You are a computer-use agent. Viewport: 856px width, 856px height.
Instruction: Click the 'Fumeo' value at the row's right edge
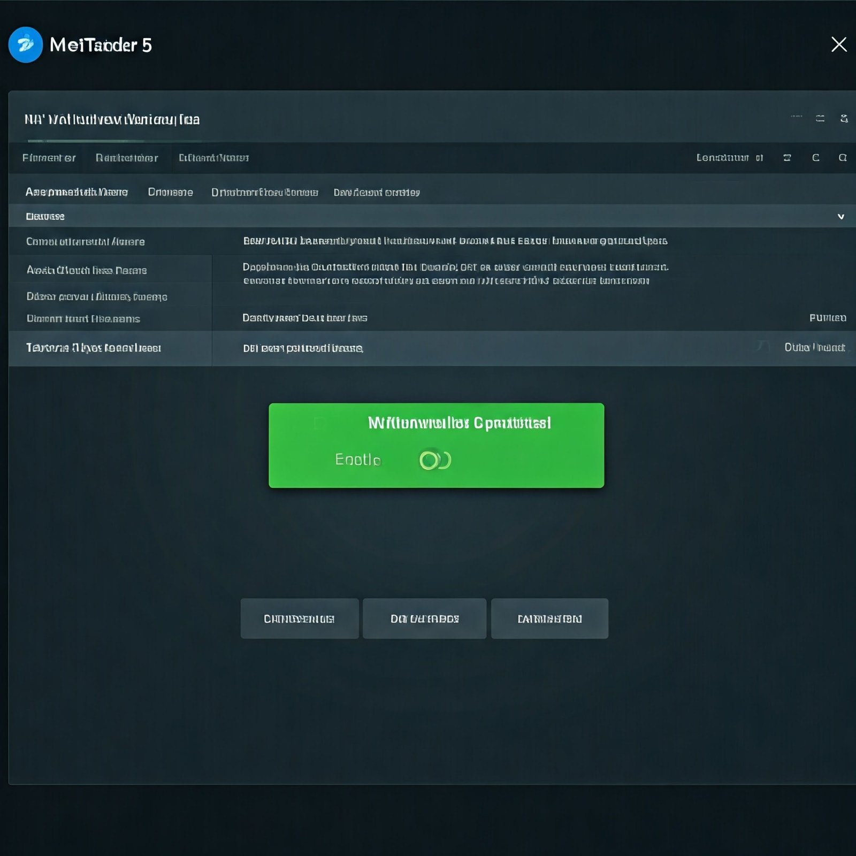[x=828, y=318]
